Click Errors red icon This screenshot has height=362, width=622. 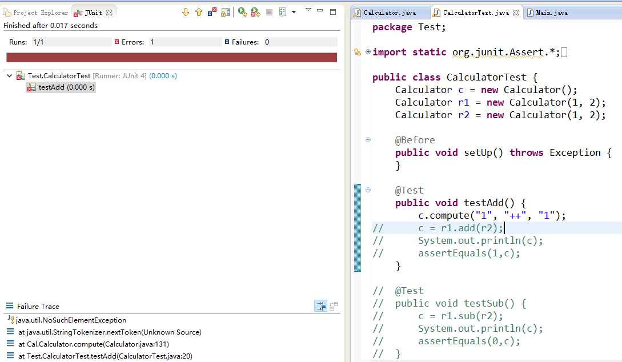(x=117, y=42)
